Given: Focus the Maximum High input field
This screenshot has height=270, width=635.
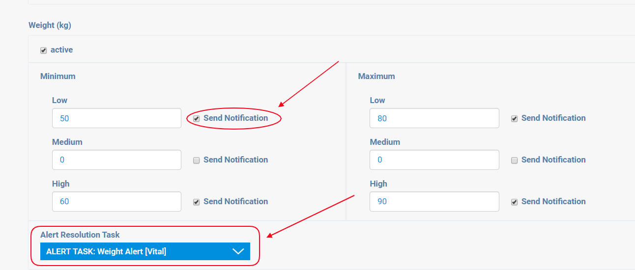Looking at the screenshot, I should coord(434,202).
